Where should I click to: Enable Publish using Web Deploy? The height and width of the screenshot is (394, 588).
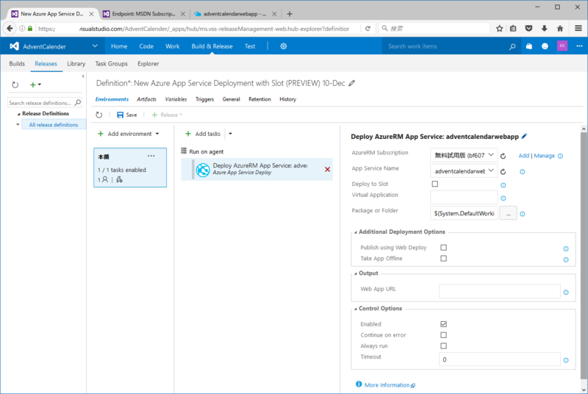click(x=444, y=248)
